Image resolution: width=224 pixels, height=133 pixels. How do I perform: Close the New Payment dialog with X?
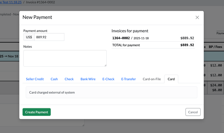point(197,17)
